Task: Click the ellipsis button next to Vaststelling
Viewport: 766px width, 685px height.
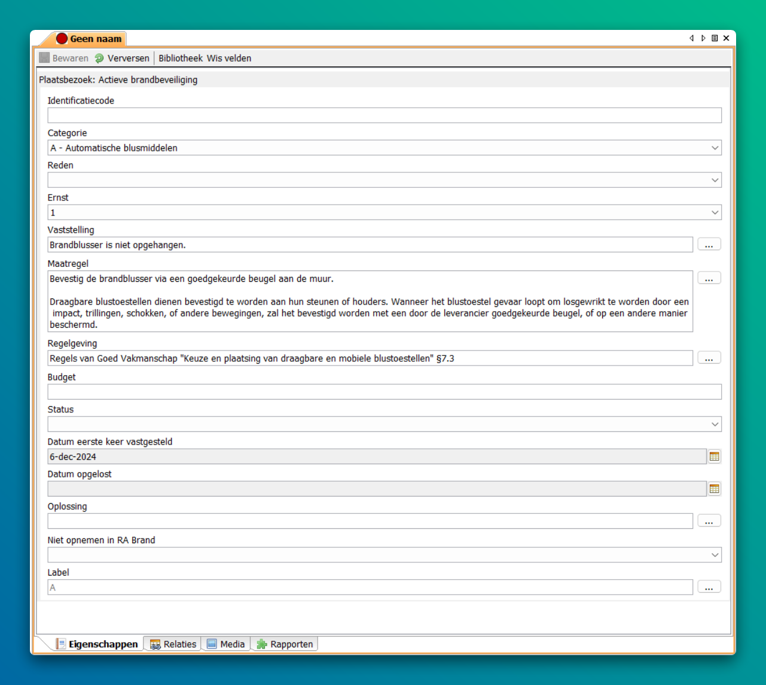Action: 709,245
